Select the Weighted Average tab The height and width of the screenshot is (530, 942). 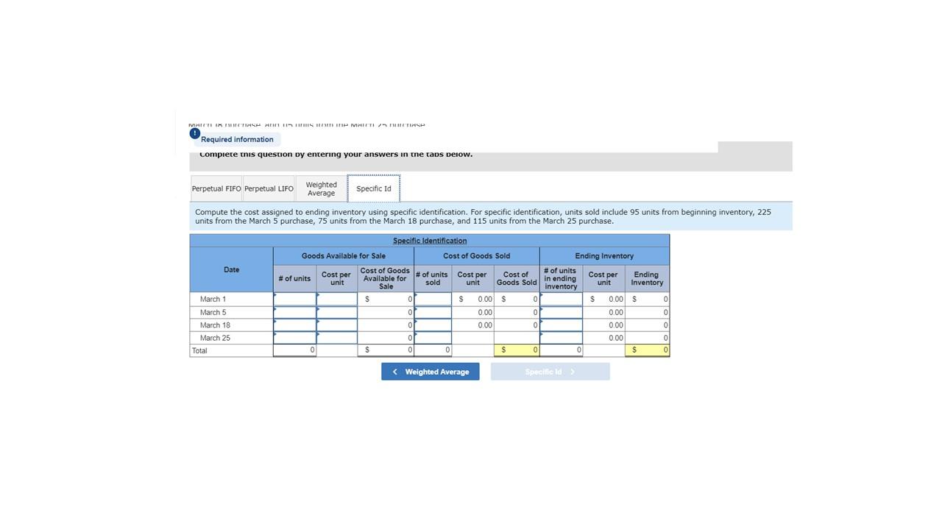[321, 188]
